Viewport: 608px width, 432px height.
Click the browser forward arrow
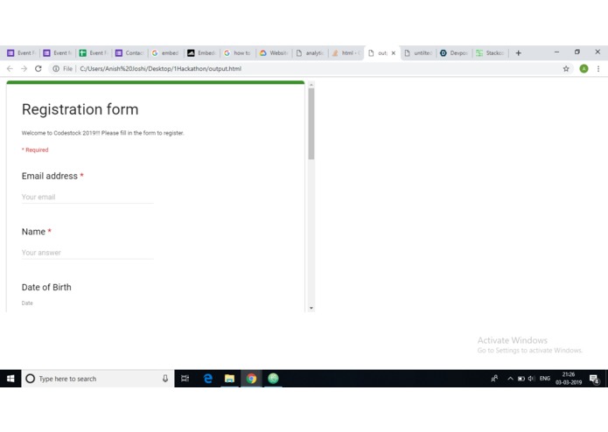click(x=24, y=68)
